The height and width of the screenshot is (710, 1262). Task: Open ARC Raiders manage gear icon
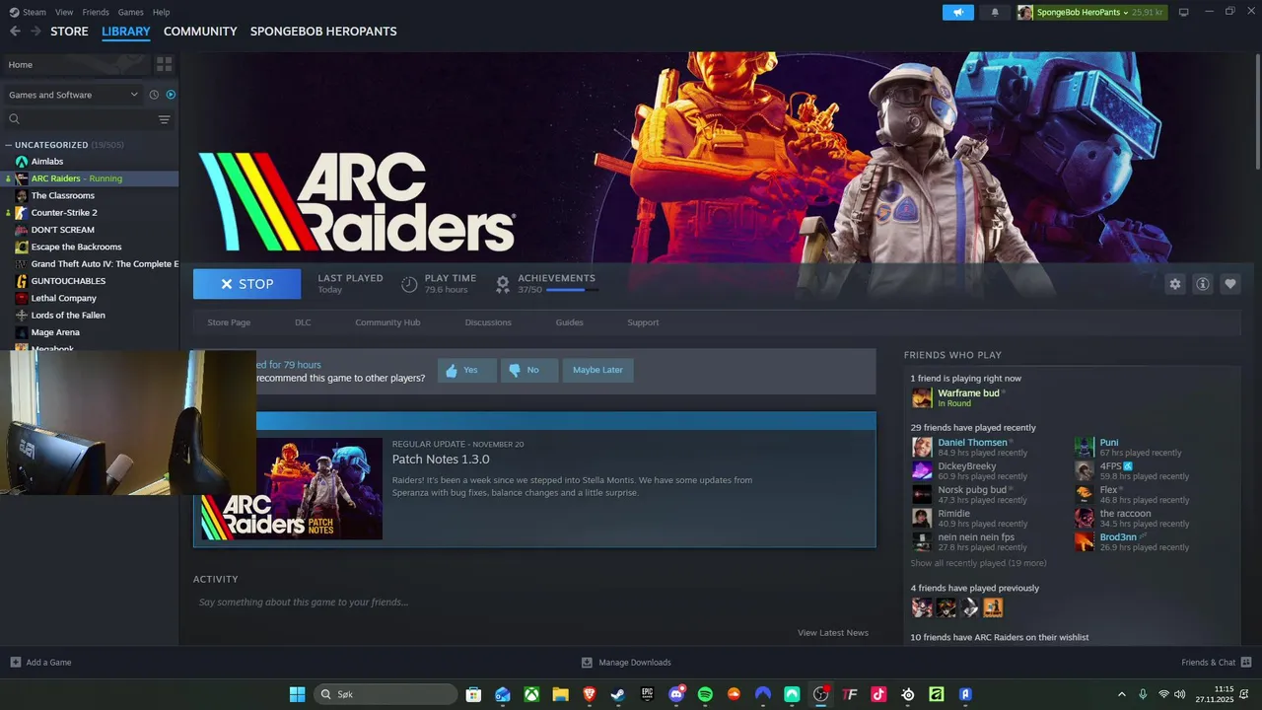pos(1174,284)
